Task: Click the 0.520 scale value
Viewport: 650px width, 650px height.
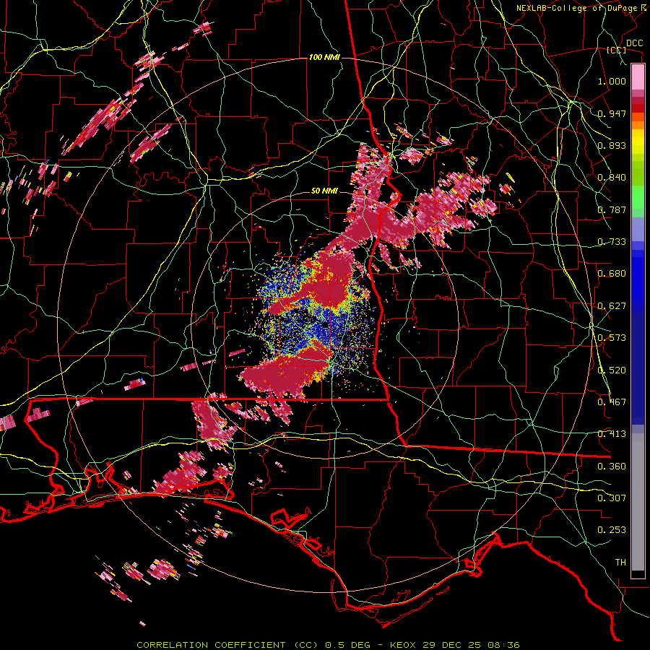Action: [x=612, y=370]
